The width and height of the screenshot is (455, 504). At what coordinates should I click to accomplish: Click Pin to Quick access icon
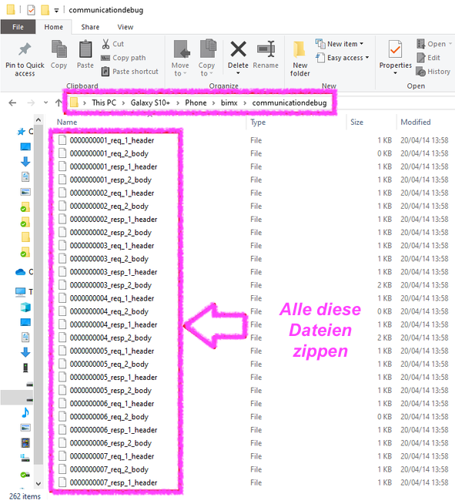[25, 49]
